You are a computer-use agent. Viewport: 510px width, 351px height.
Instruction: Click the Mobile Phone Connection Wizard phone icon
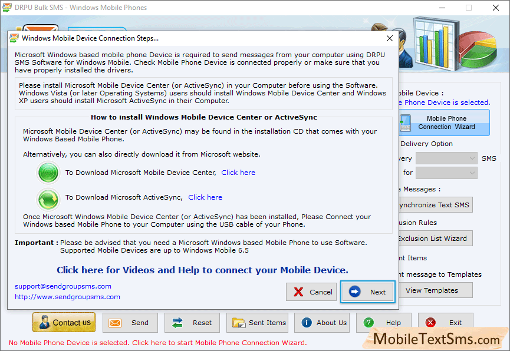(405, 123)
